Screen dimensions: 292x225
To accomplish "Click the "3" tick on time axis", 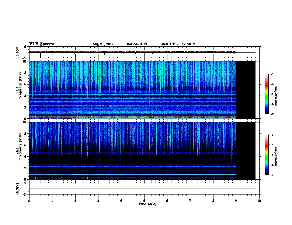I will pos(98,201).
